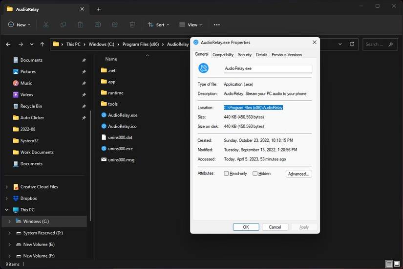
Task: Open the app folder
Action: point(108,82)
